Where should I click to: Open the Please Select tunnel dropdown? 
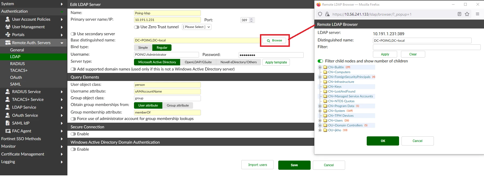[x=197, y=27]
